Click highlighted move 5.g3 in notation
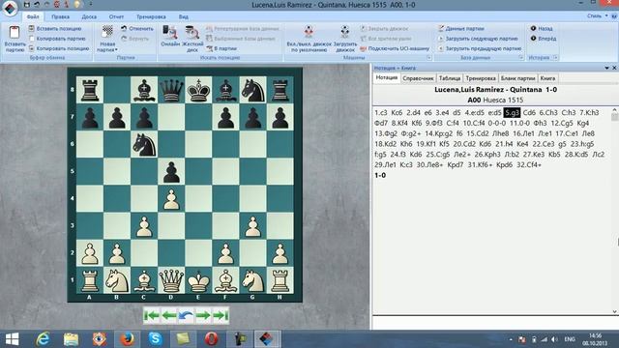 pyautogui.click(x=512, y=113)
